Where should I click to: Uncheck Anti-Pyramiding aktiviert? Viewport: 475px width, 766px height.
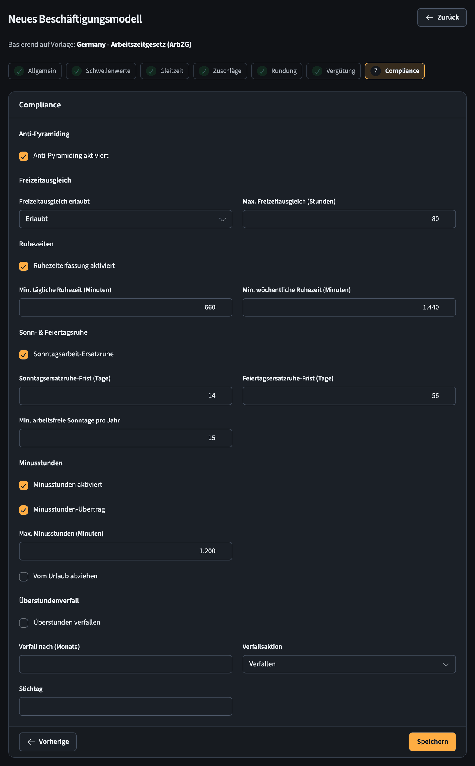point(23,156)
